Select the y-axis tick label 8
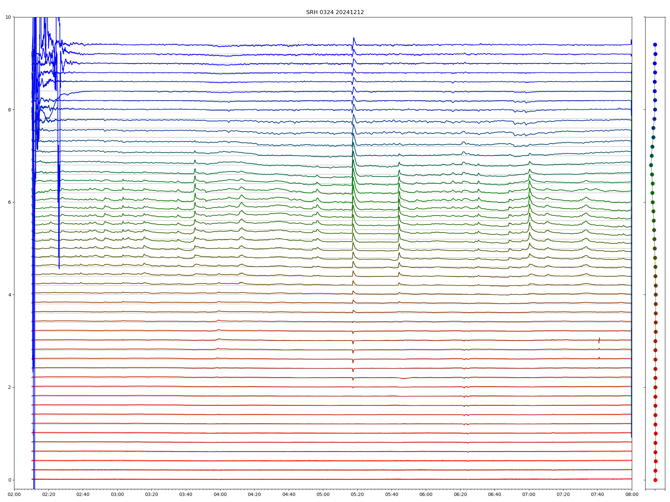This screenshot has width=670, height=502. point(9,110)
